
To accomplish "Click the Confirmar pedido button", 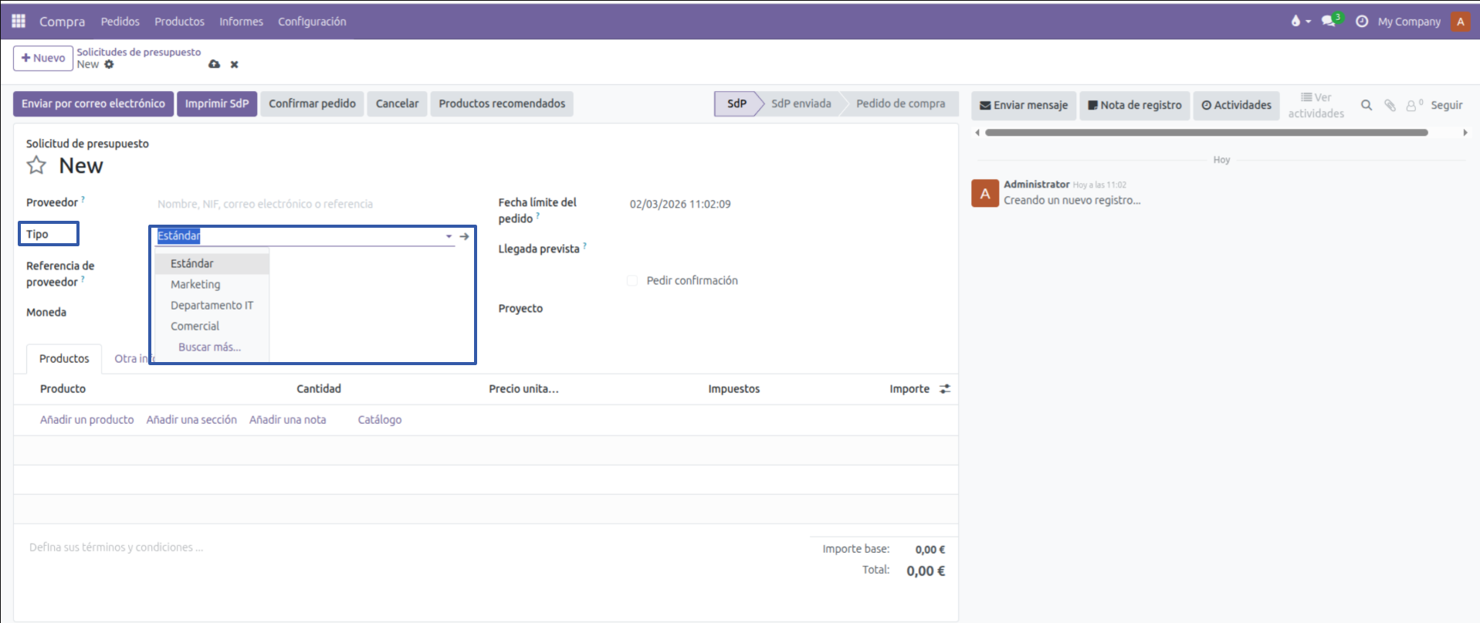I will [312, 103].
